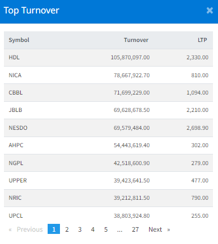Click the Previous page button
The image size is (218, 244).
pos(26,229)
